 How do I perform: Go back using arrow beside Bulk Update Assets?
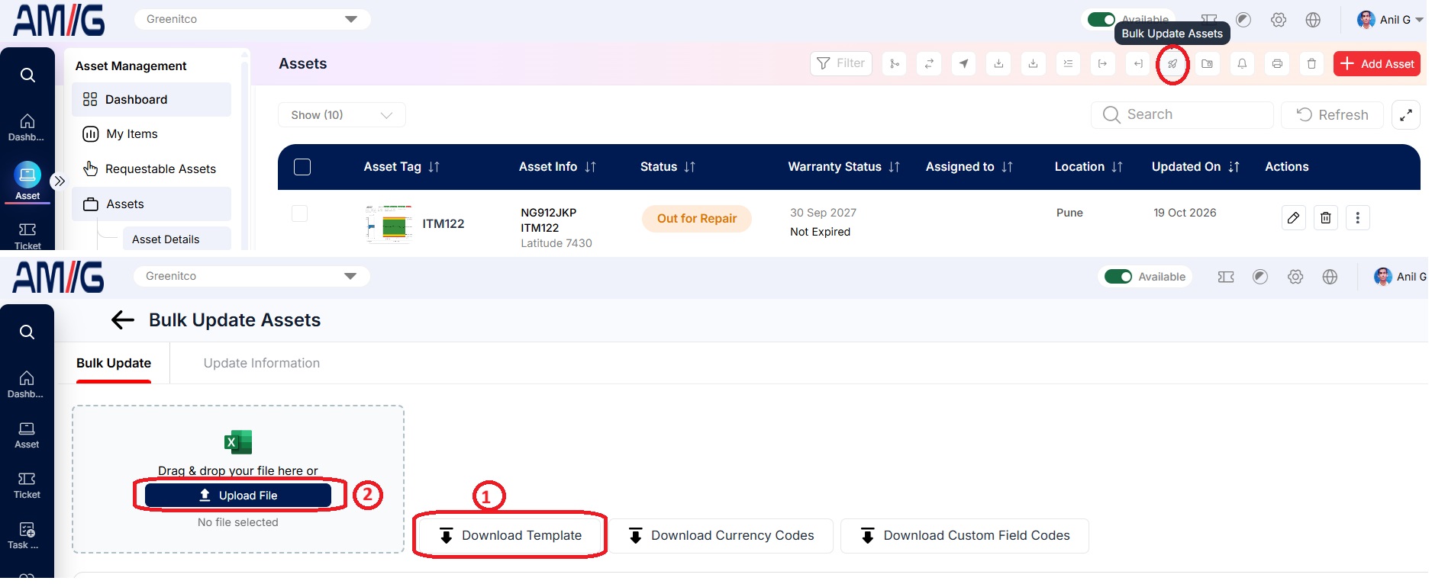pos(123,320)
